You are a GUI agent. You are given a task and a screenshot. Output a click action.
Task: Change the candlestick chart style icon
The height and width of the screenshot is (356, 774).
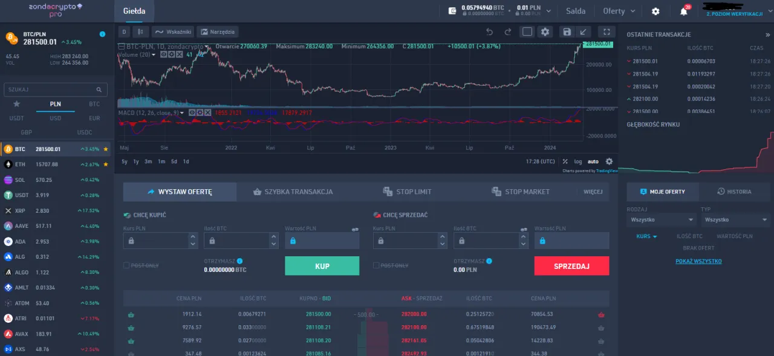tap(140, 32)
